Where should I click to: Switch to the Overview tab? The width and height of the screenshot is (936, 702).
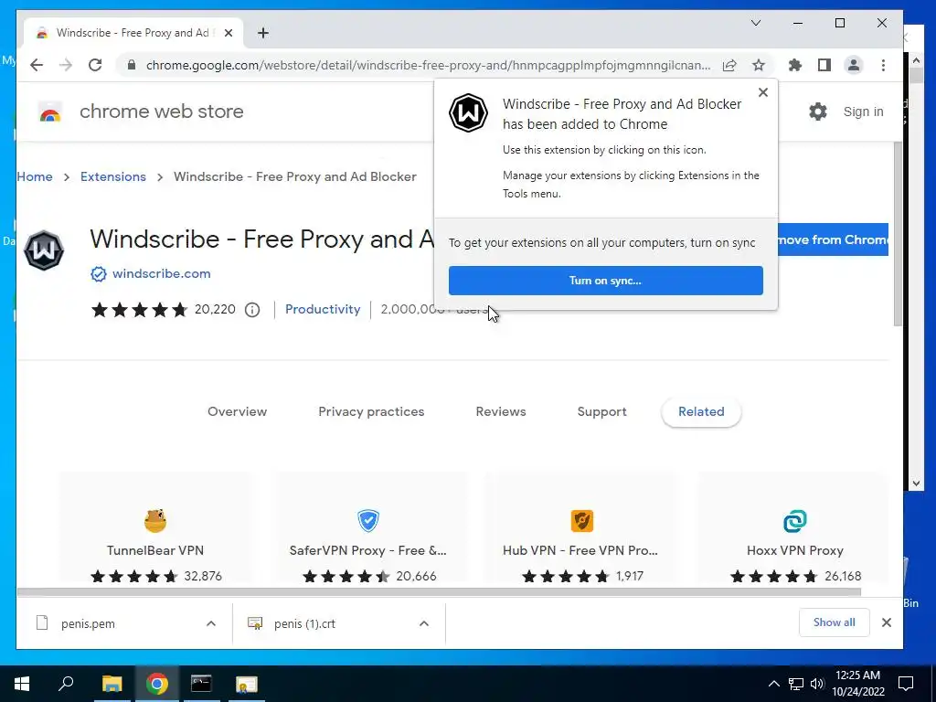237,411
